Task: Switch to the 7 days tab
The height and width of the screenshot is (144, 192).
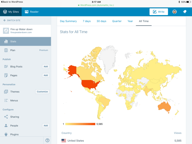Action: tap(87, 21)
